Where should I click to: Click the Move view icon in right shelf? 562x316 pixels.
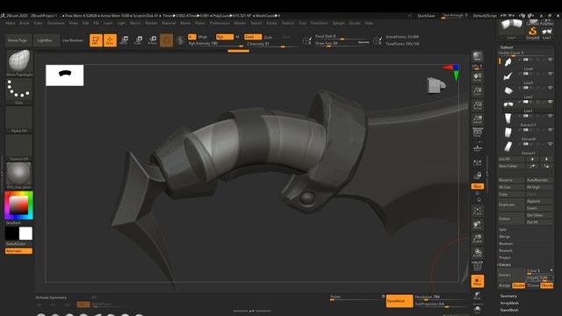coord(478,225)
